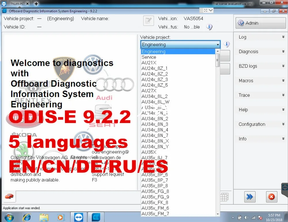Screen dimensions: 288x222
Task: Click the red car icon at bottom left
Action: pos(9,196)
